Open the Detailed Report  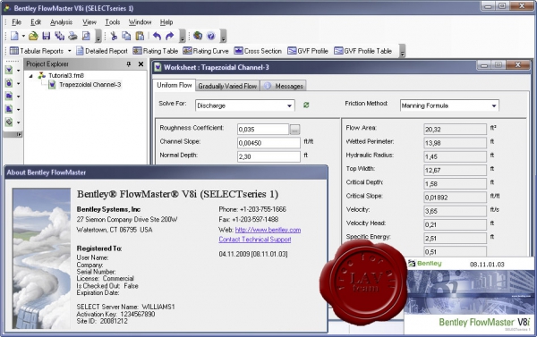pos(102,51)
